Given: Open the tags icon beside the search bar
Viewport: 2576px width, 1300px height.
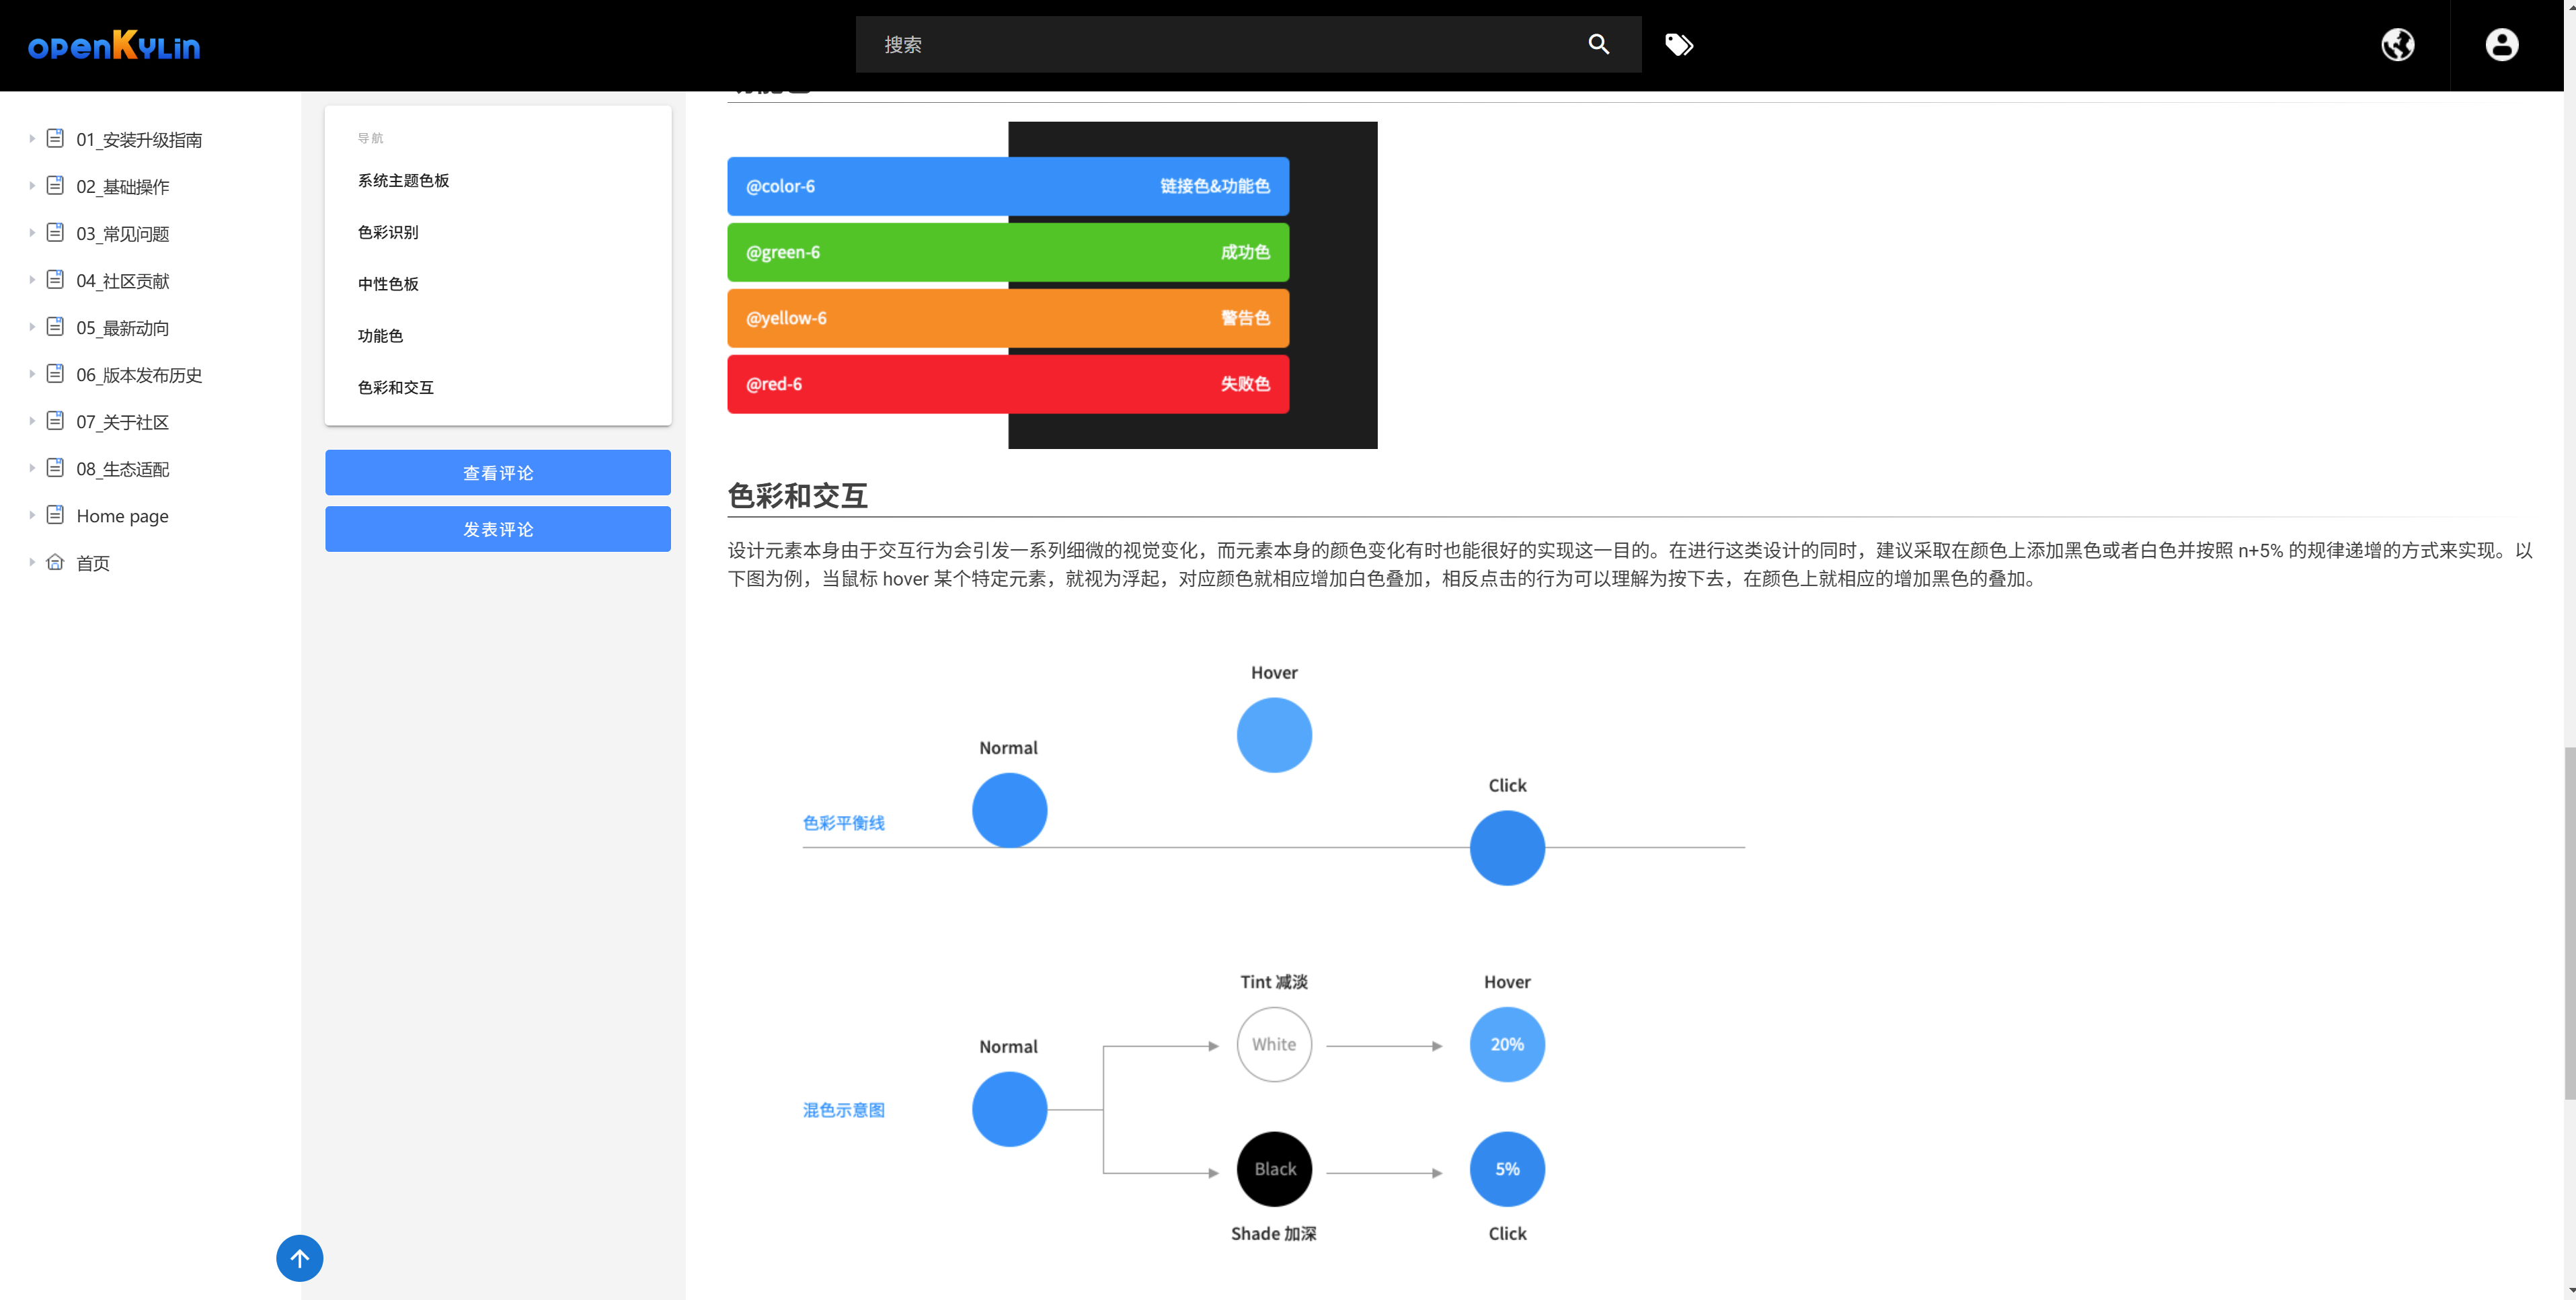Looking at the screenshot, I should tap(1679, 44).
